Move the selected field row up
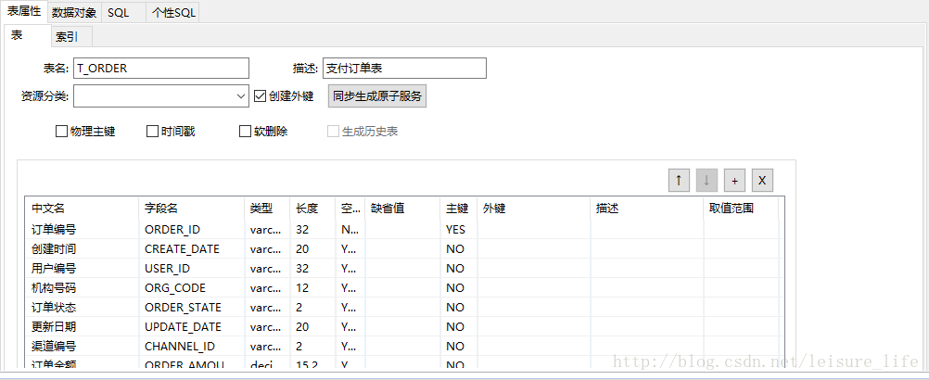The width and height of the screenshot is (929, 380). click(679, 181)
